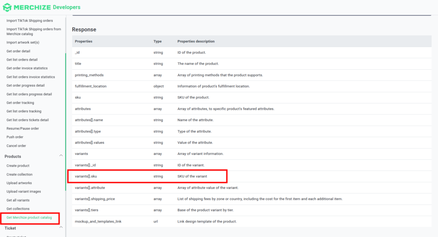Click 'Link design template of the product.' text
This screenshot has height=237, width=438.
coord(207,222)
